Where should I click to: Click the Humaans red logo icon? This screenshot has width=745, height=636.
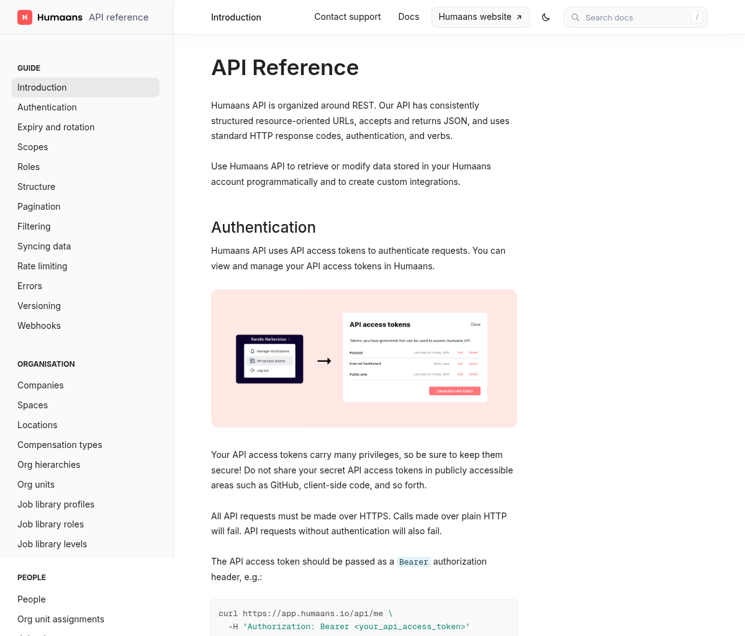point(25,17)
